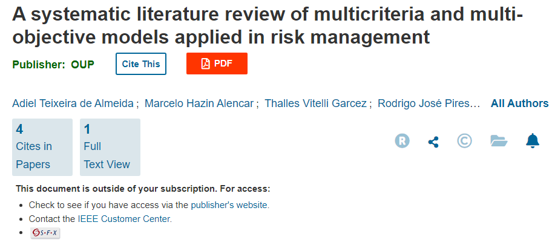Open author Rodrigo José Pires
This screenshot has width=555, height=251.
(x=429, y=103)
